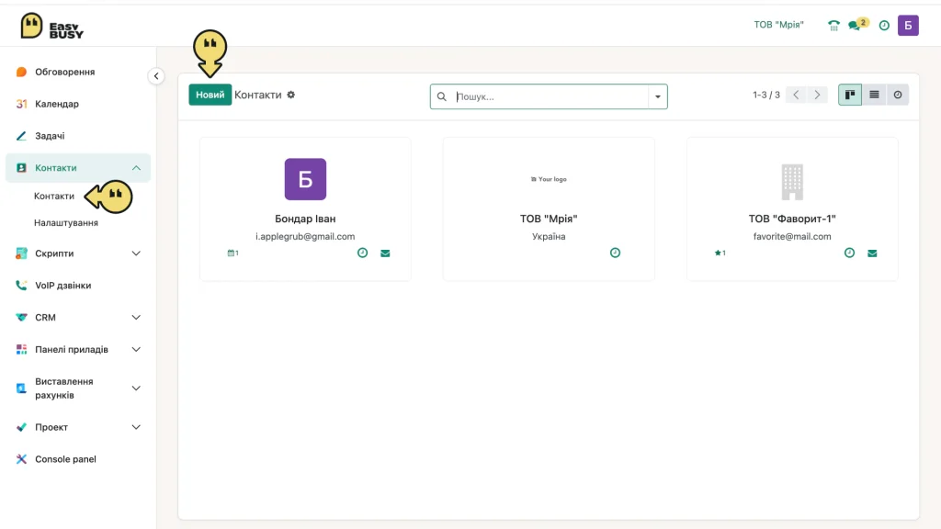941x529 pixels.
Task: Open Налаштування submenu item
Action: pos(66,223)
